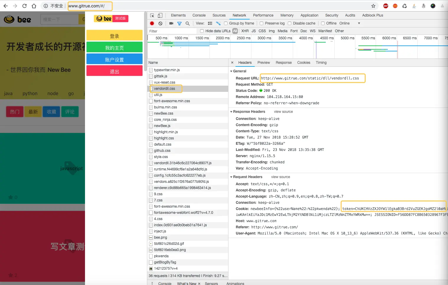Screen dimensions: 448x285
Task: Open Sources panel tab
Action: tap(219, 15)
